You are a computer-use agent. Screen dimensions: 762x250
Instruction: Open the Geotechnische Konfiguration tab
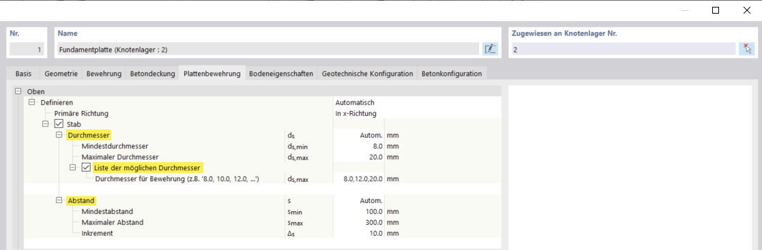tap(368, 74)
